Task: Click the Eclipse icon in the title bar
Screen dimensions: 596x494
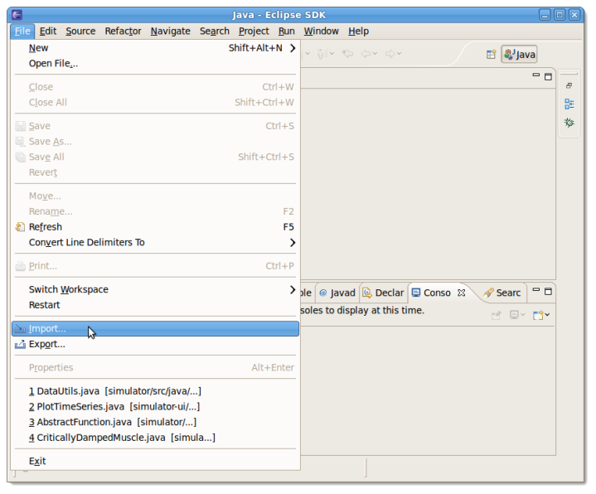Action: pos(17,15)
